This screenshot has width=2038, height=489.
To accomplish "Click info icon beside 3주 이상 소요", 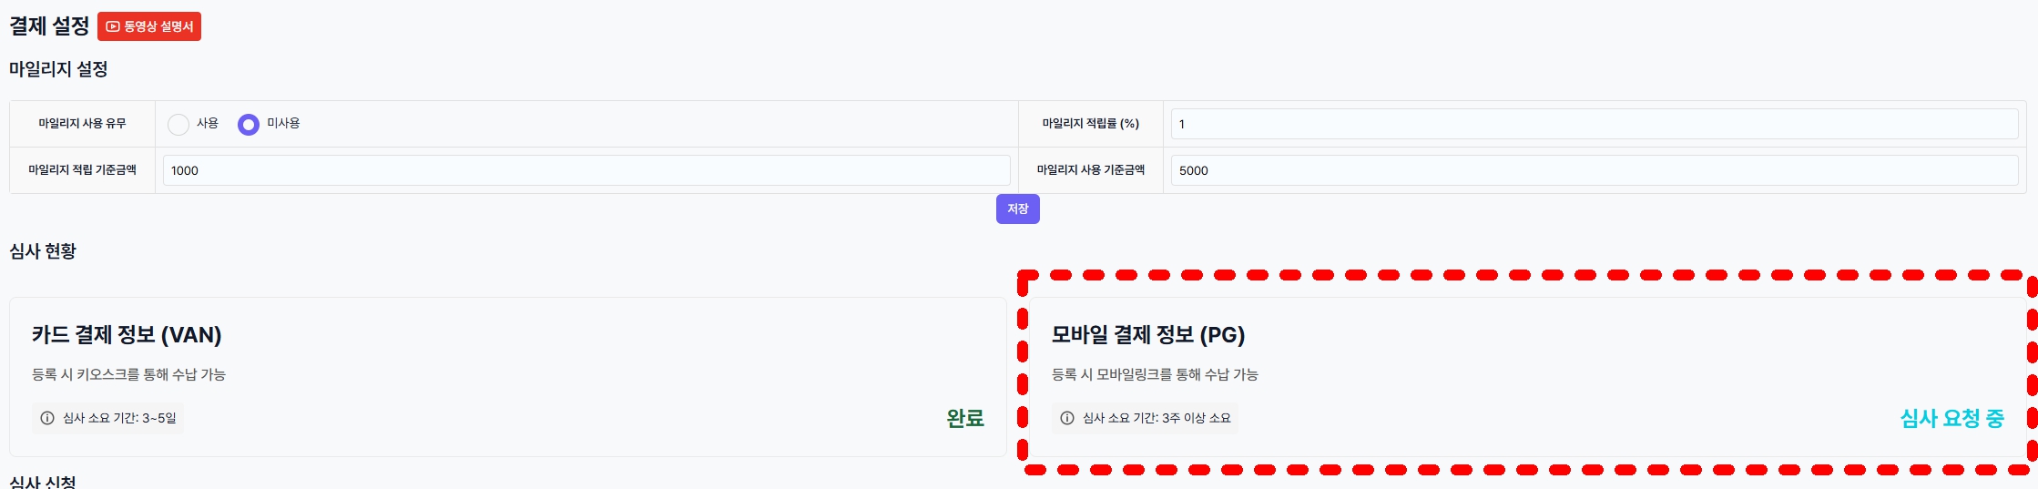I will pyautogui.click(x=1067, y=418).
